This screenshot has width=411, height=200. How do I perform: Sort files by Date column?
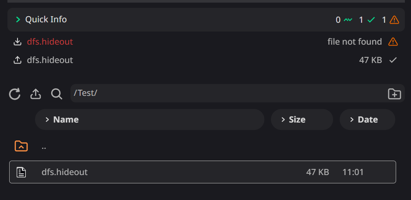(367, 119)
